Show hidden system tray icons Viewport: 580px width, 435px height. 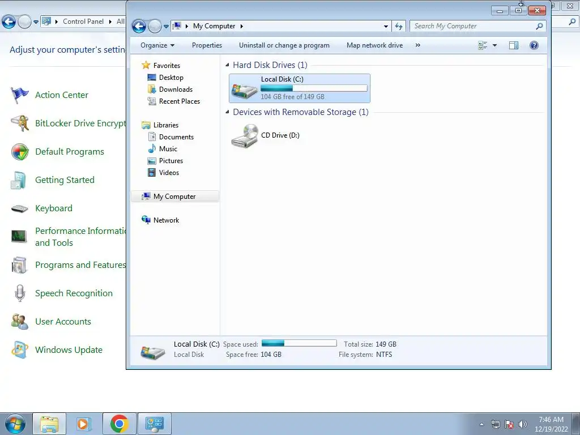pyautogui.click(x=481, y=424)
